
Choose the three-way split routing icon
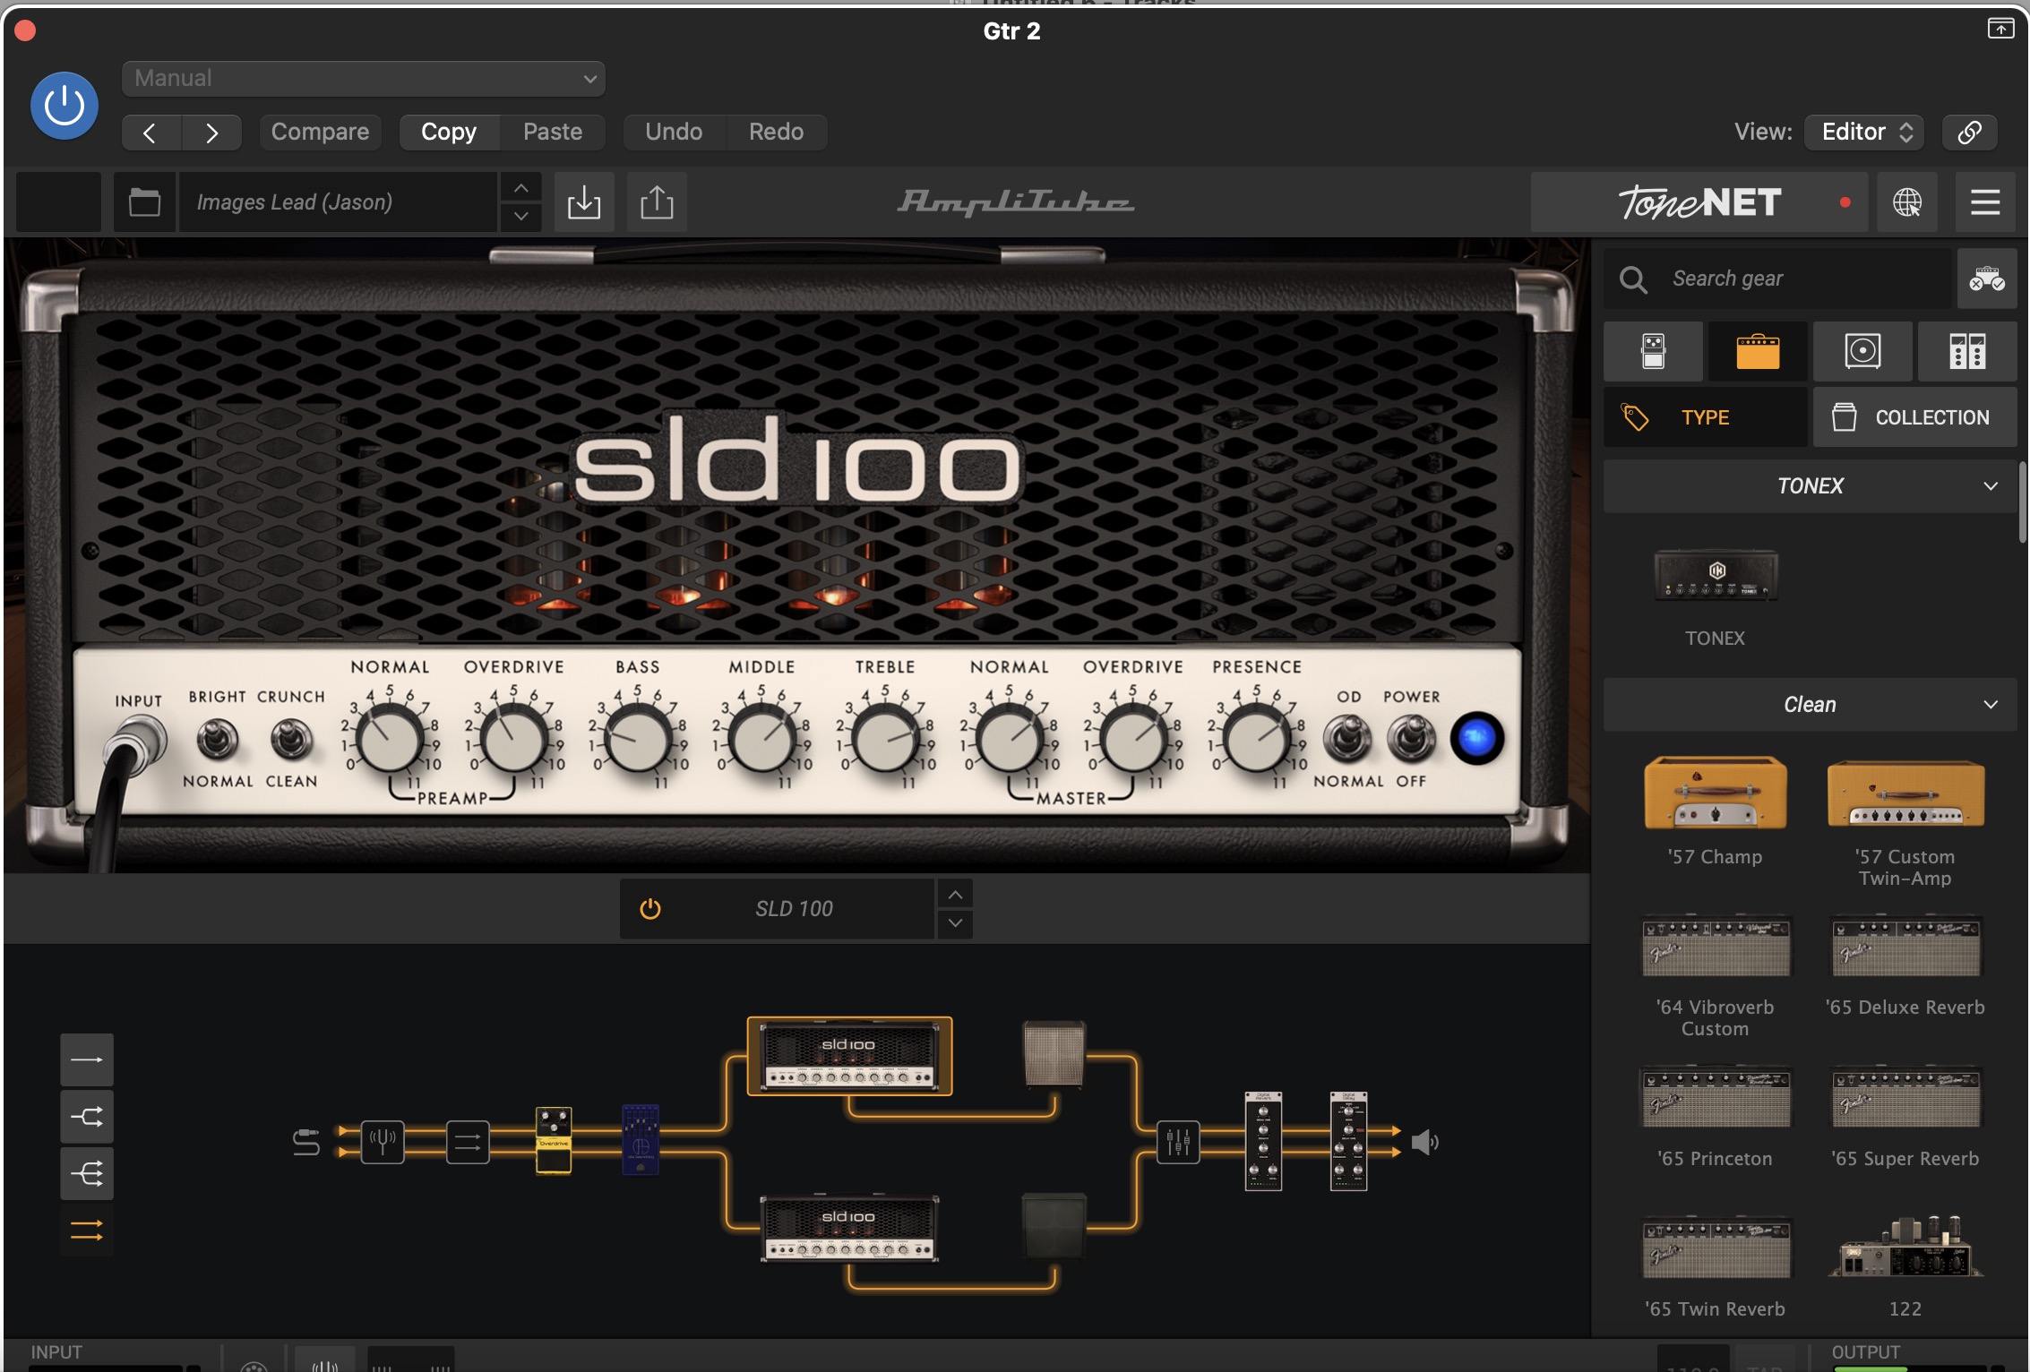coord(87,1173)
